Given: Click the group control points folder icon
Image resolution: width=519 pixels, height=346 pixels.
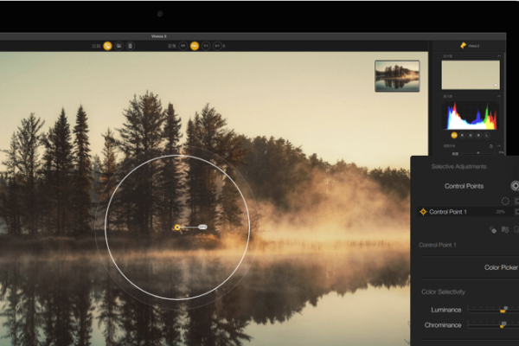Looking at the screenshot, I should coord(505,229).
